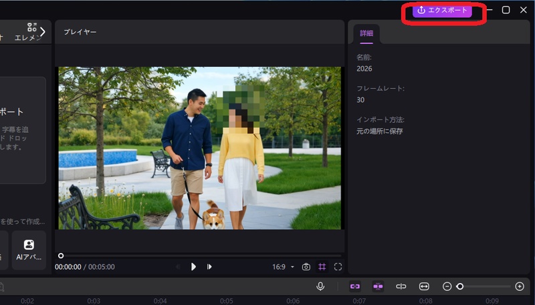Screen dimensions: 535x305
Task: Play the video with the play button
Action: click(193, 266)
